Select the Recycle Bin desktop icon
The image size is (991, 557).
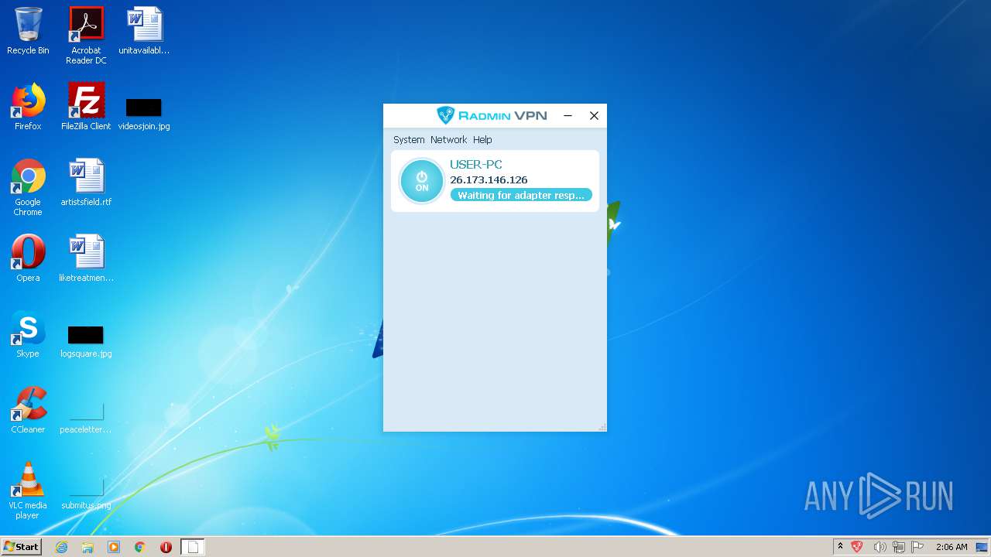click(28, 31)
